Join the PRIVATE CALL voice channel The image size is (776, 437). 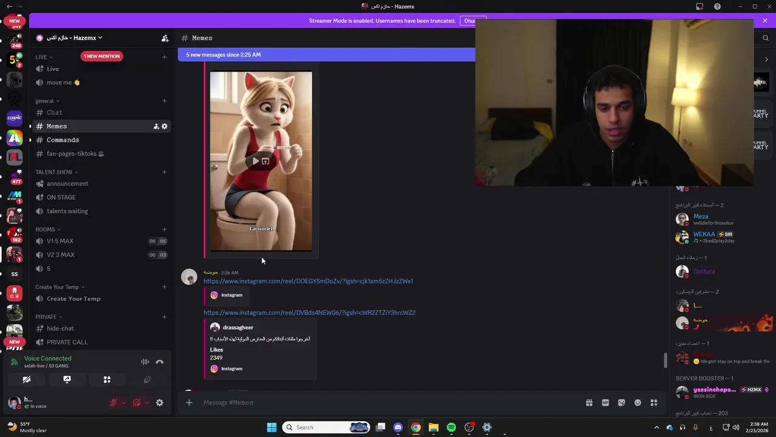(101, 342)
